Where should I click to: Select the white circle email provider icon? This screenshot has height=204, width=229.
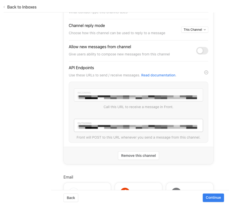point(74,189)
